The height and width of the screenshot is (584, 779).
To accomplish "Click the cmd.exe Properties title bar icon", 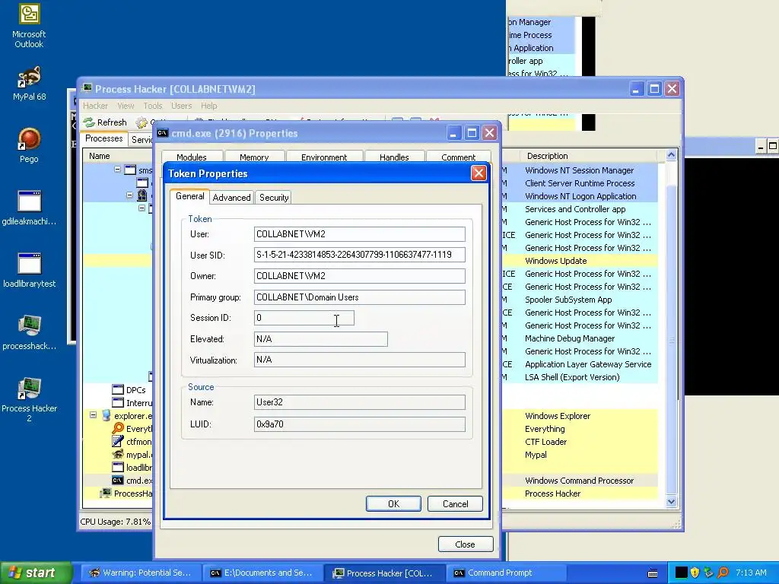I will (x=163, y=132).
